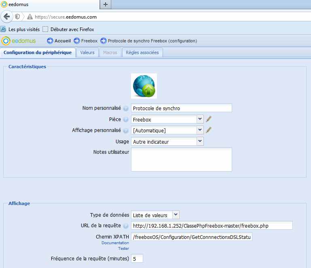Click the Documentation link under Chemin XPATH
Viewport: 311px width, 268px height.
(x=115, y=243)
